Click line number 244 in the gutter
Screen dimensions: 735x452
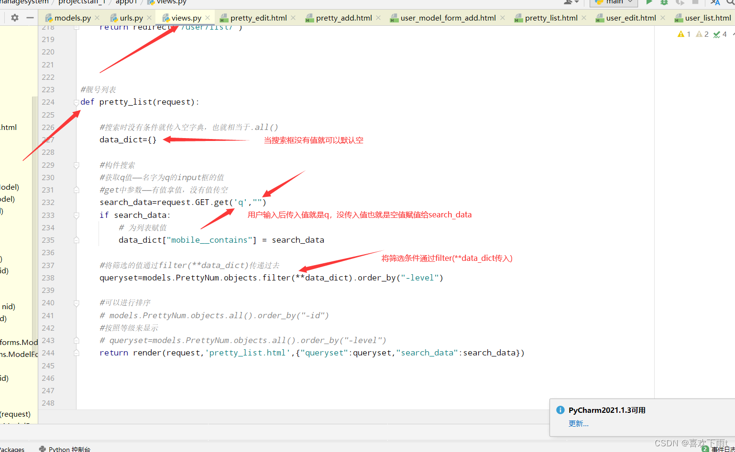click(x=48, y=353)
